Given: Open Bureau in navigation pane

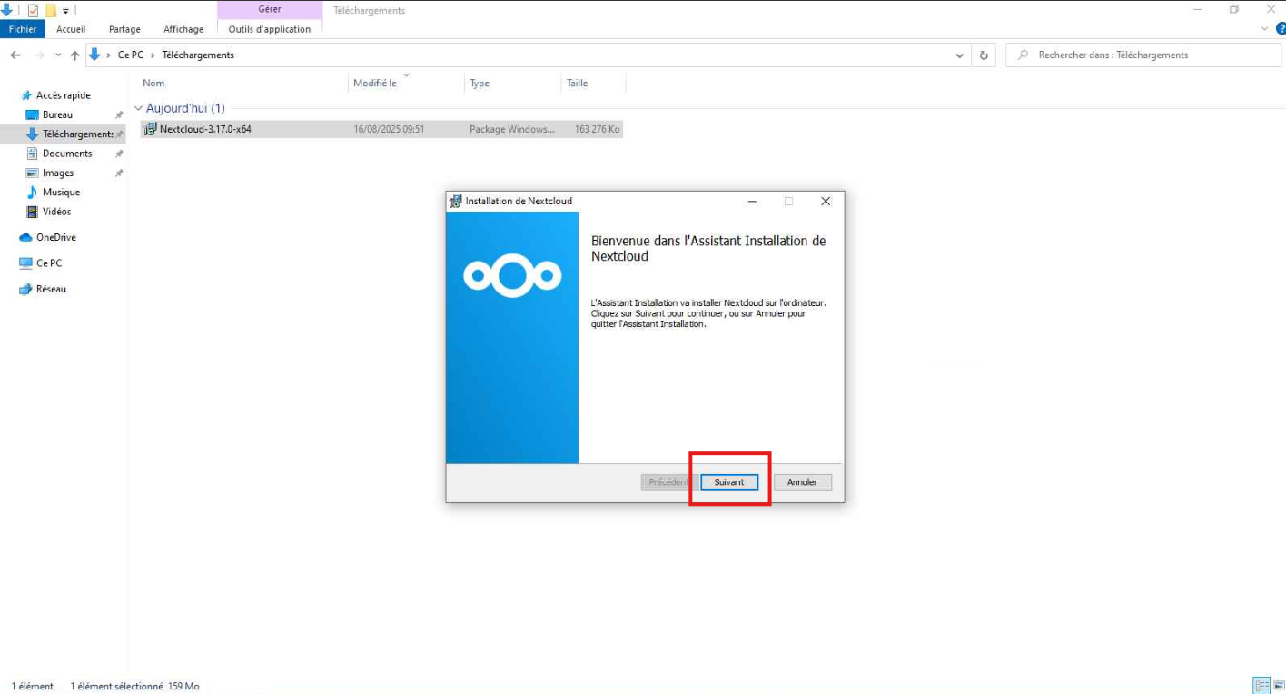Looking at the screenshot, I should point(57,114).
